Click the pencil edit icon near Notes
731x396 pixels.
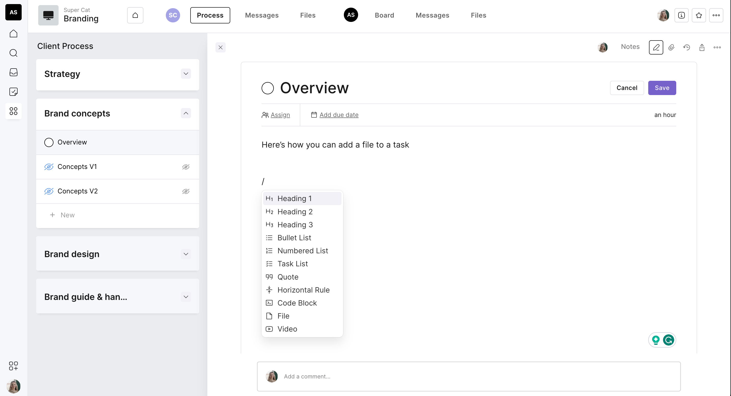(656, 47)
